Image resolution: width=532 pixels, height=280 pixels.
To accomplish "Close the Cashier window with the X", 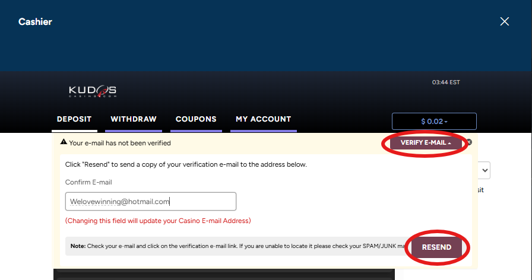I will 504,22.
